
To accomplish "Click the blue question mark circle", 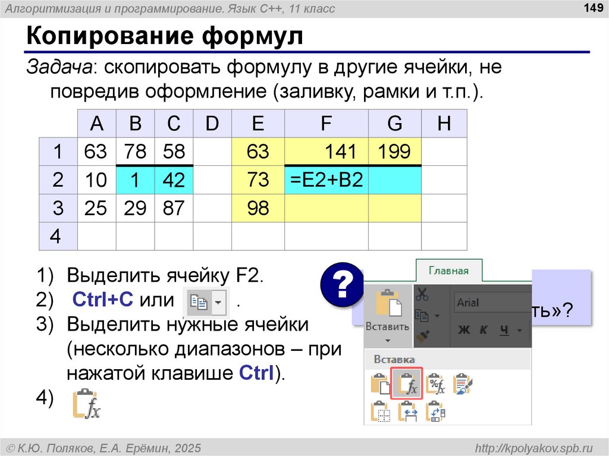I will (343, 285).
